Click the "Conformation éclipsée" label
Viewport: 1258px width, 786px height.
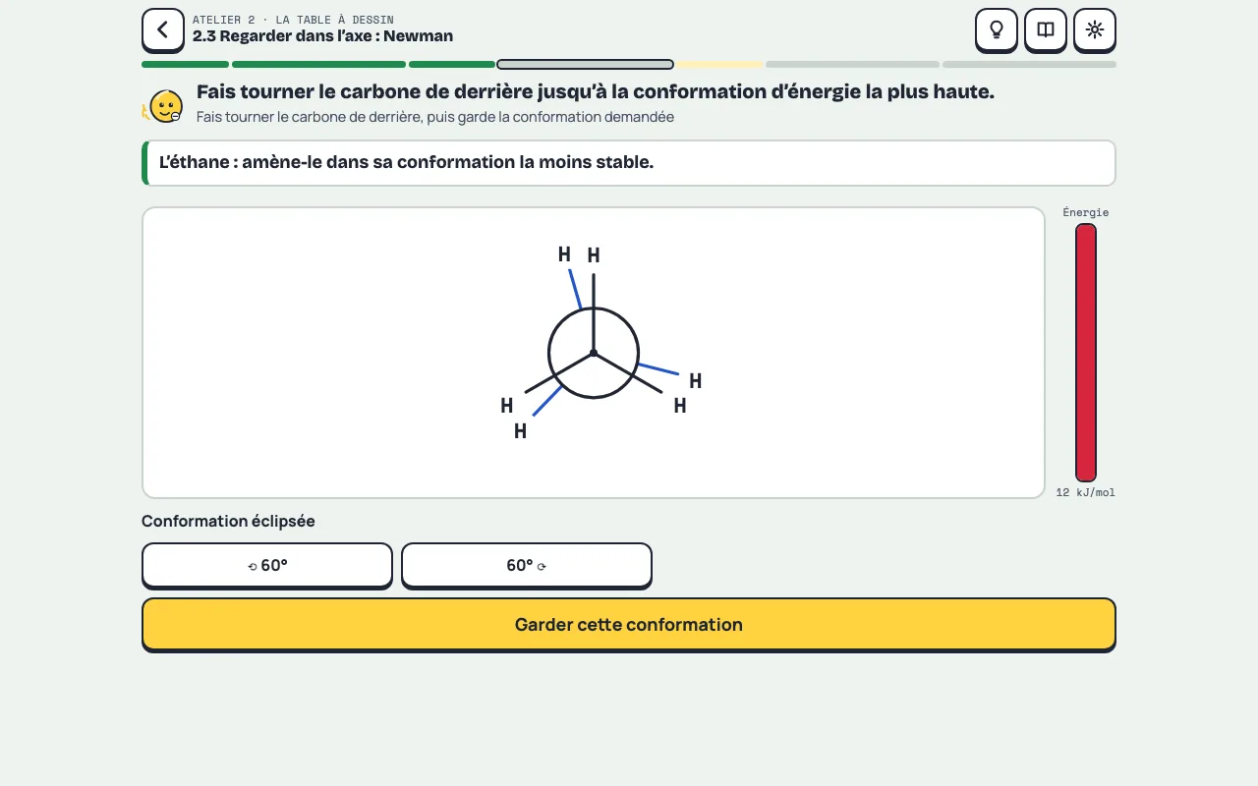pyautogui.click(x=228, y=521)
